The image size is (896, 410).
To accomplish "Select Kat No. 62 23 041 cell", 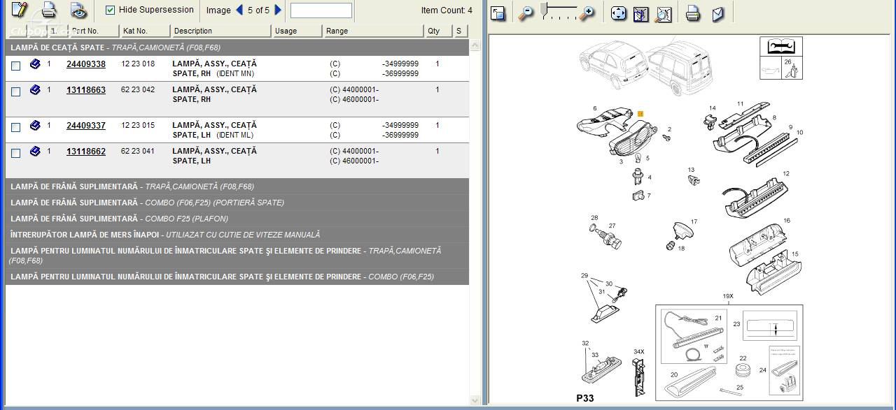I will 138,152.
